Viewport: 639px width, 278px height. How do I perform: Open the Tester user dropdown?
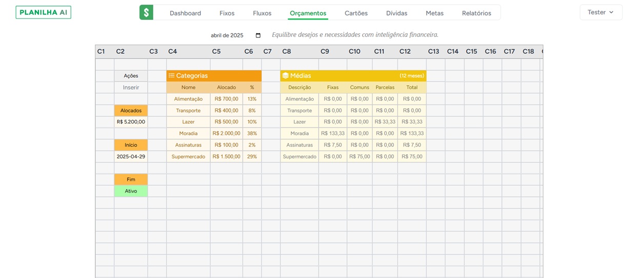point(601,12)
